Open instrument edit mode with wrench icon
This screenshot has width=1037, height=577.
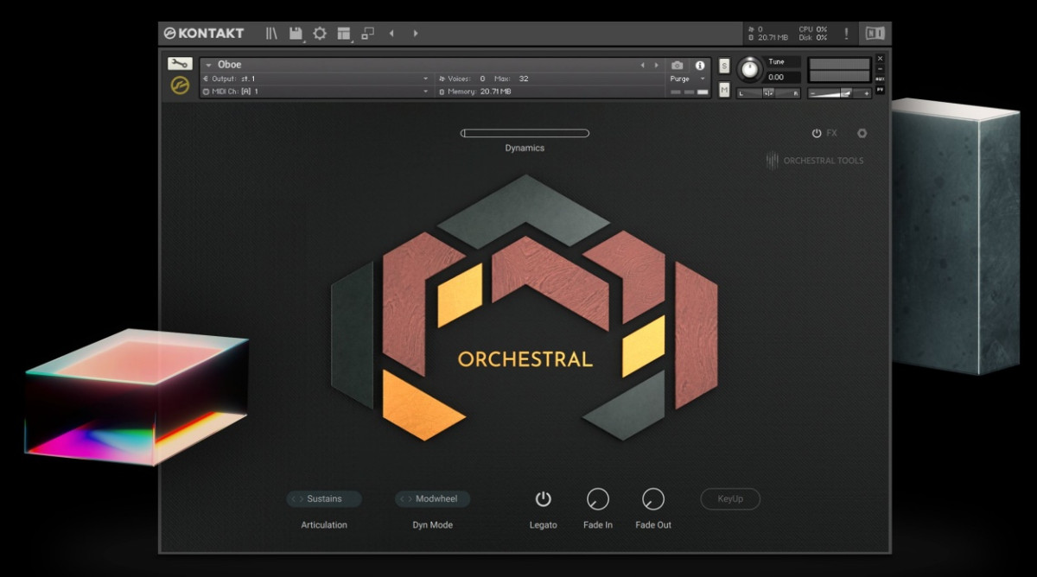pos(180,64)
